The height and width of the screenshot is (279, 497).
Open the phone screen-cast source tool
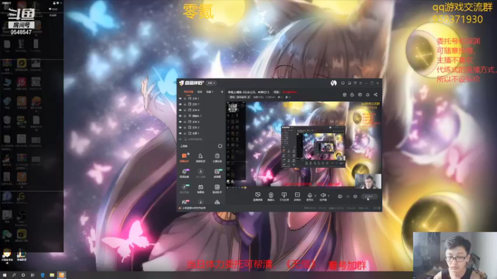click(x=284, y=197)
